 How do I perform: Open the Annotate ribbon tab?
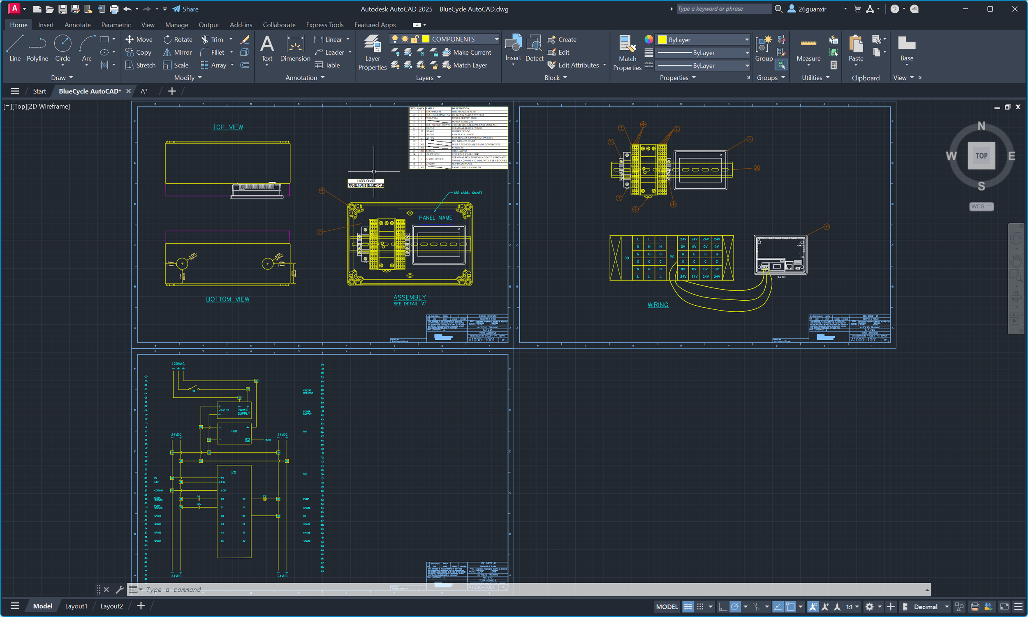pyautogui.click(x=77, y=25)
